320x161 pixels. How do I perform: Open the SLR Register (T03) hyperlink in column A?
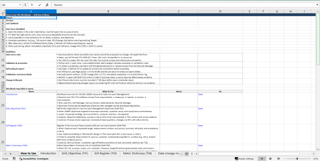14,126
